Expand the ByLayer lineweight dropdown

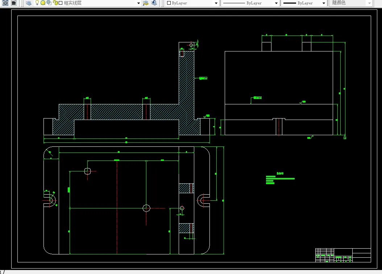pos(324,3)
